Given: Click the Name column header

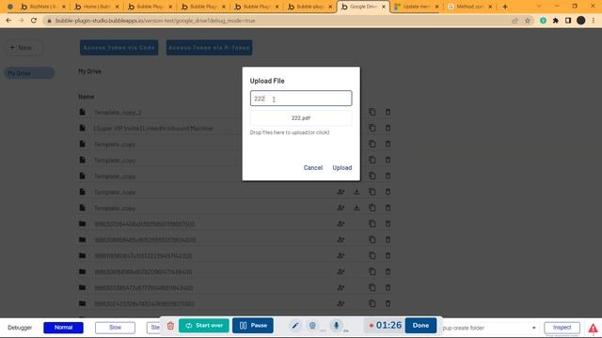Looking at the screenshot, I should 86,97.
